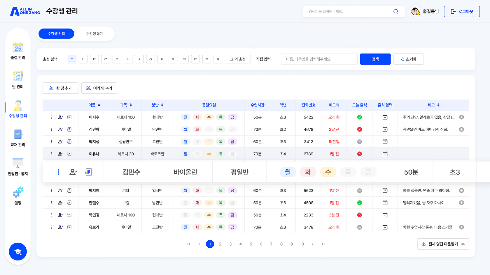Switch to the 수강생 통계 tab
The image size is (490, 275).
(x=94, y=33)
